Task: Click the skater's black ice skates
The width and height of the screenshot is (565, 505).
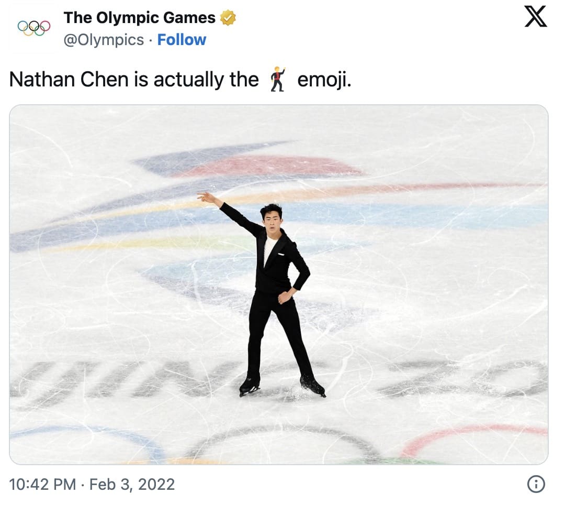Action: click(x=282, y=386)
